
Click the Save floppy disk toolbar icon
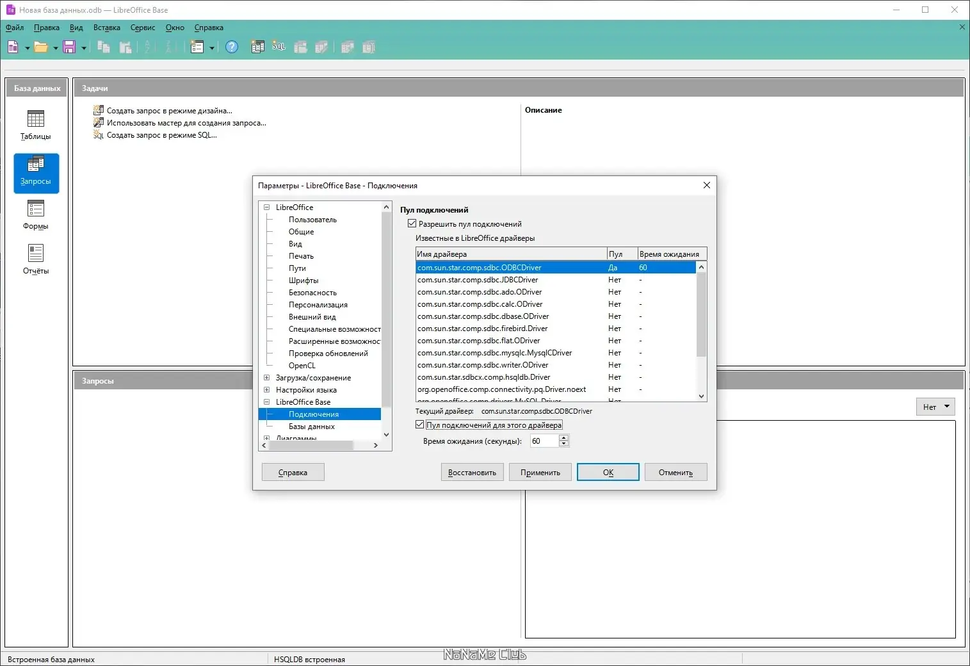click(69, 47)
